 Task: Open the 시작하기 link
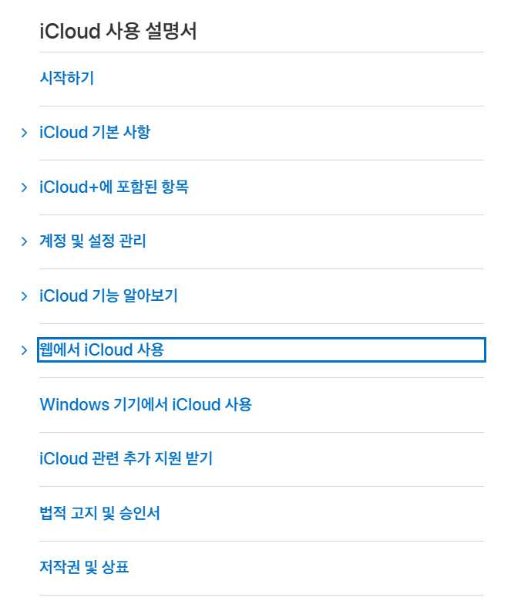pos(66,78)
